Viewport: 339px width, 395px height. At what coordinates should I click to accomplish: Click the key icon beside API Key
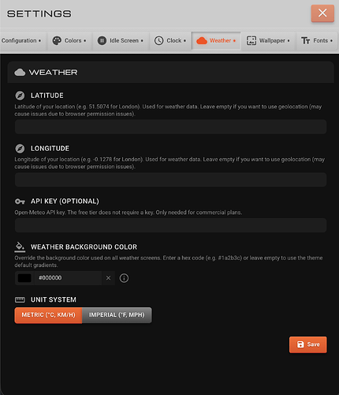(x=20, y=201)
